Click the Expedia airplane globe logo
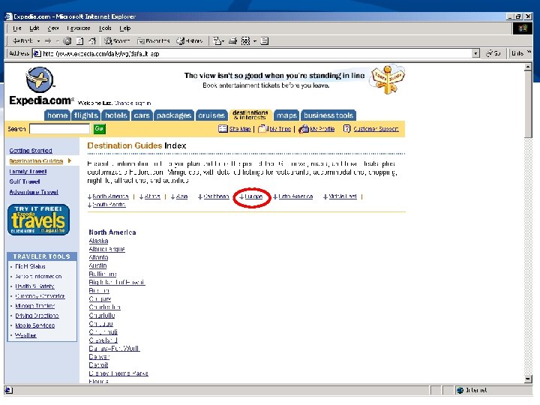 (x=40, y=80)
